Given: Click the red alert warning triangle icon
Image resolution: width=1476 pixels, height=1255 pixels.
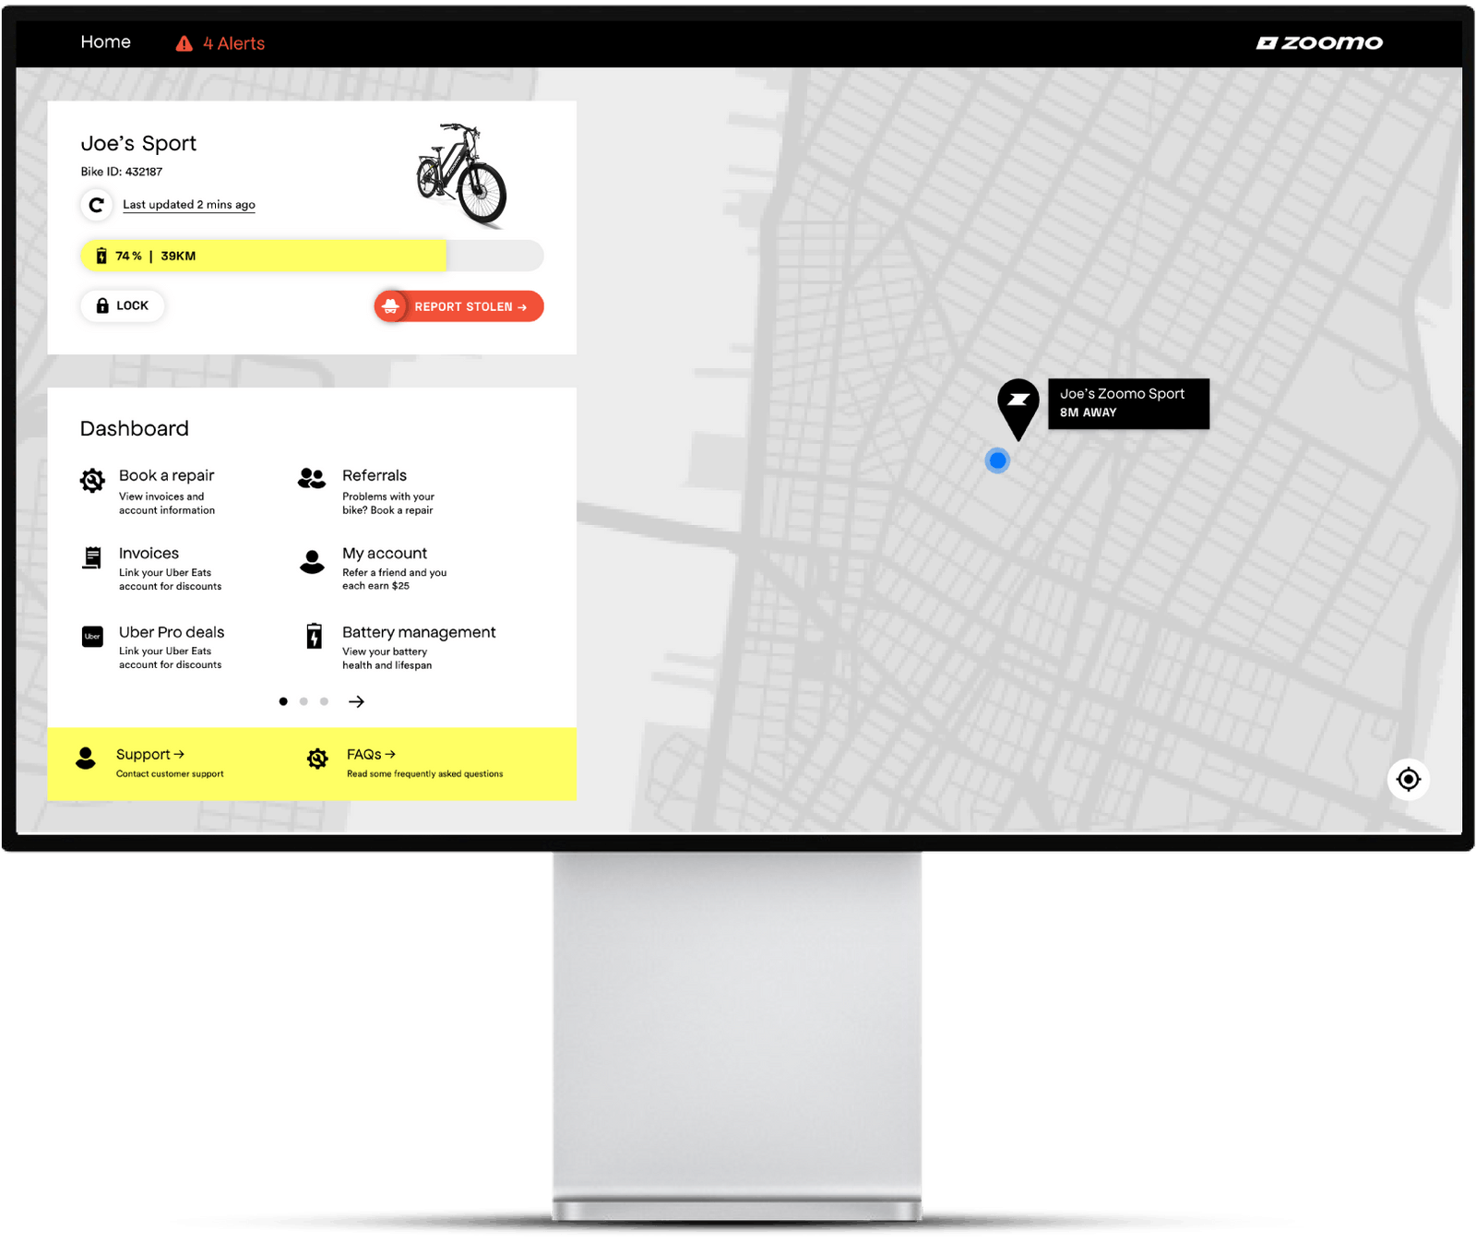Looking at the screenshot, I should [x=184, y=43].
